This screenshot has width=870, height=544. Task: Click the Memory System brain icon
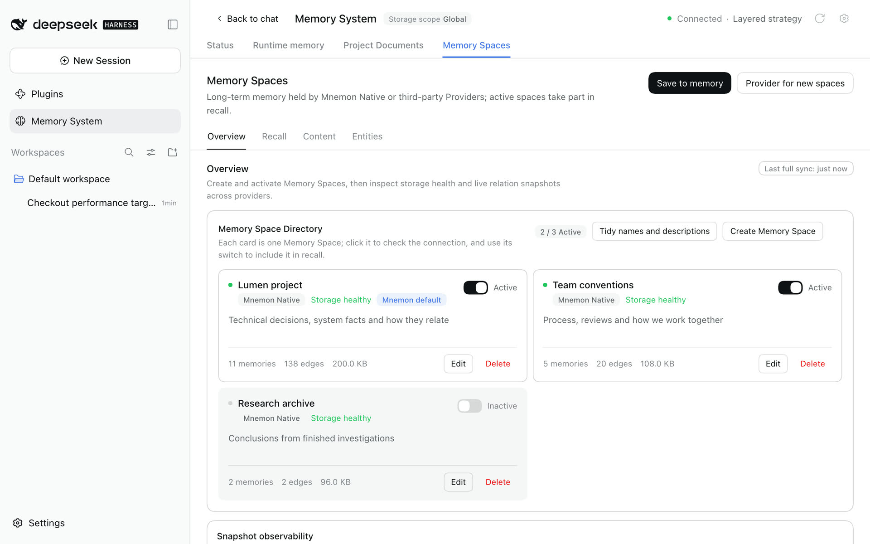(x=20, y=121)
